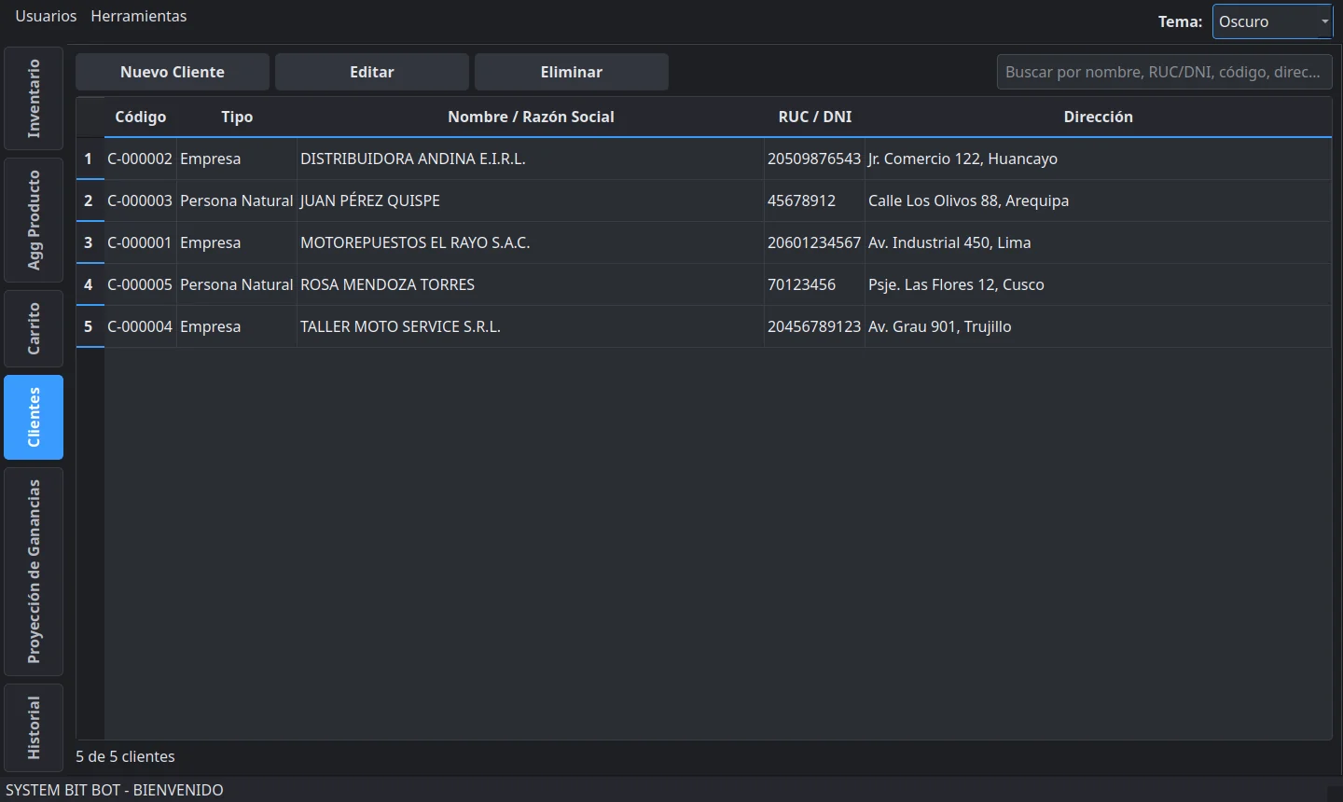The height and width of the screenshot is (802, 1343).
Task: Click RUC cell 20509876543
Action: (x=815, y=159)
